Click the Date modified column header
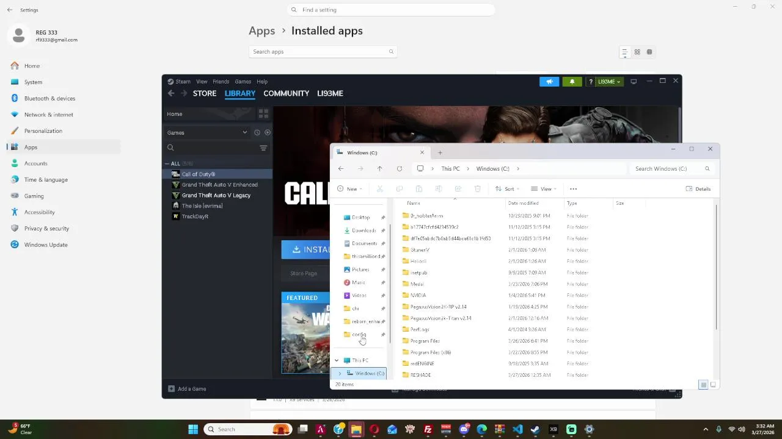Screen dimensions: 782x439 (x=524, y=203)
